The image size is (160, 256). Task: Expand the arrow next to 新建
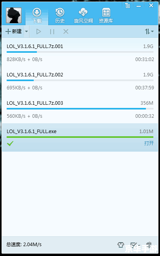tap(27, 32)
